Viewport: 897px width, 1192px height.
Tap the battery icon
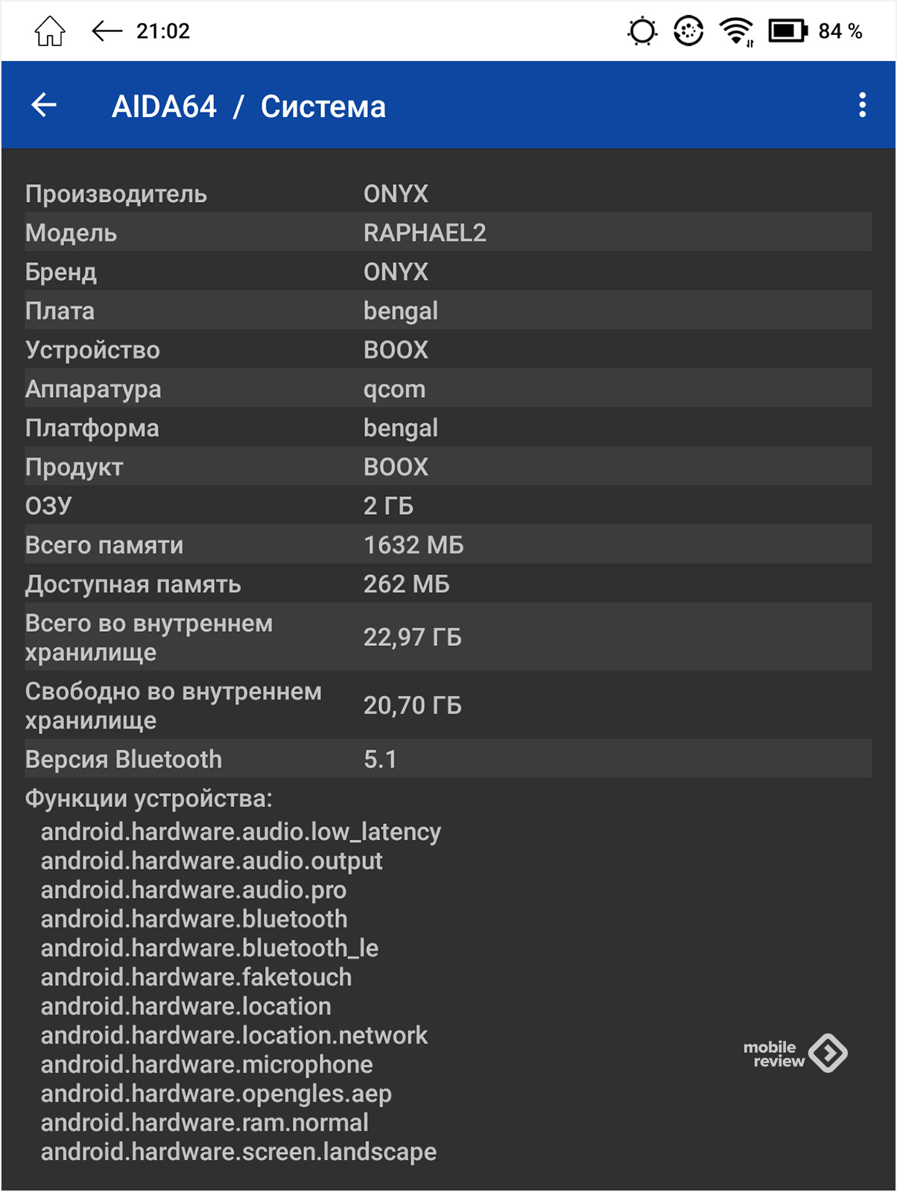click(x=787, y=31)
